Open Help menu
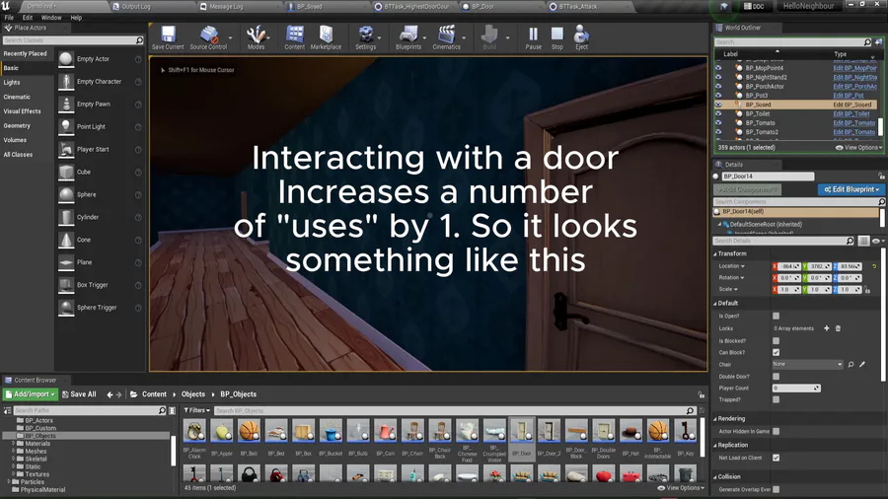 76,18
